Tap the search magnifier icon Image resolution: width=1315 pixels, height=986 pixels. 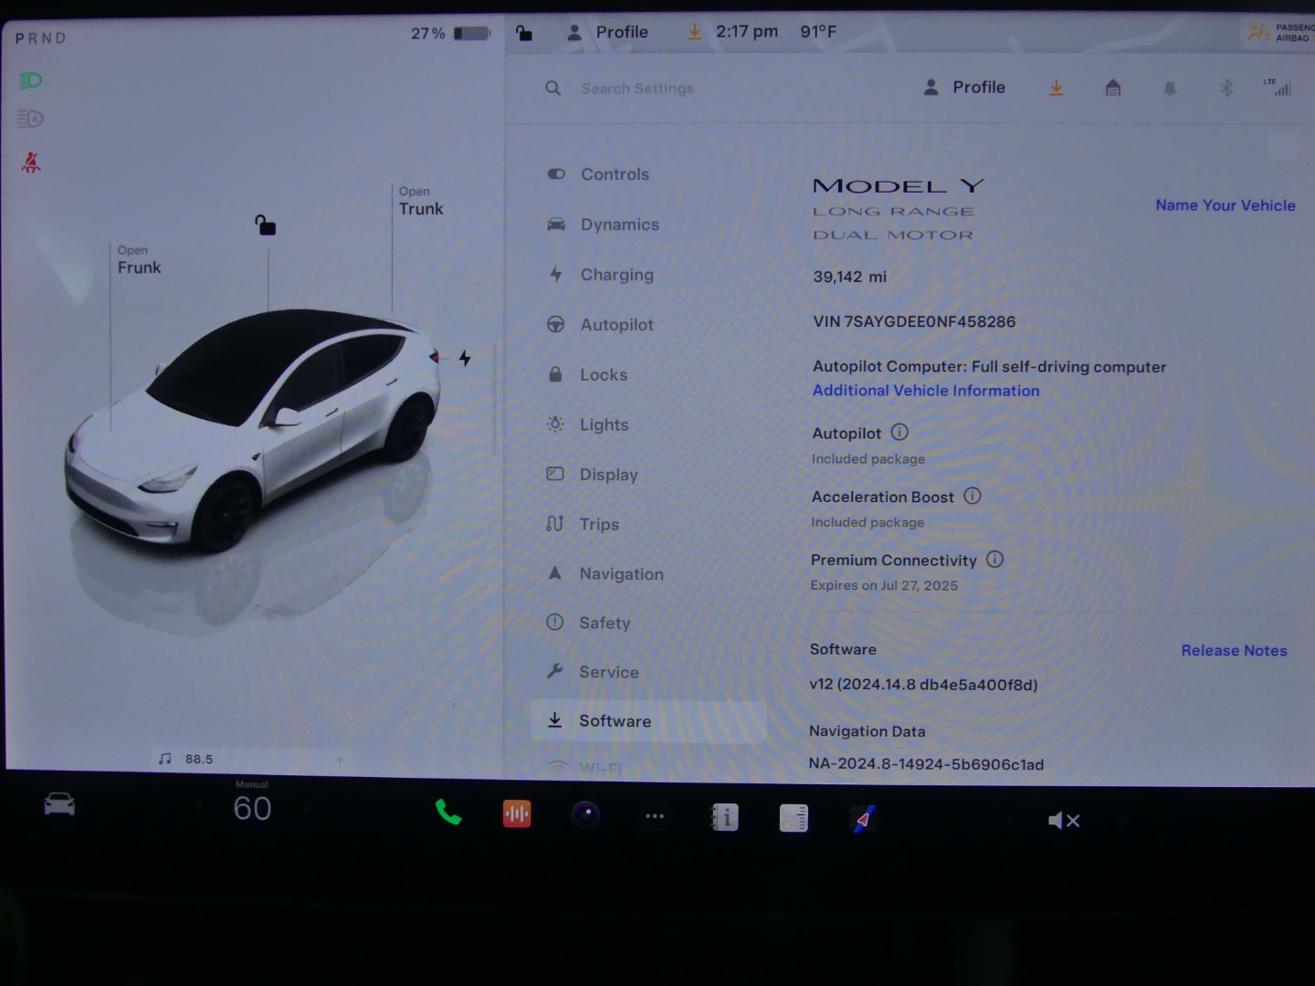tap(553, 89)
